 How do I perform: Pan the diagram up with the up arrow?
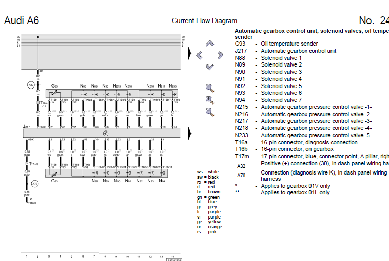click(x=210, y=43)
